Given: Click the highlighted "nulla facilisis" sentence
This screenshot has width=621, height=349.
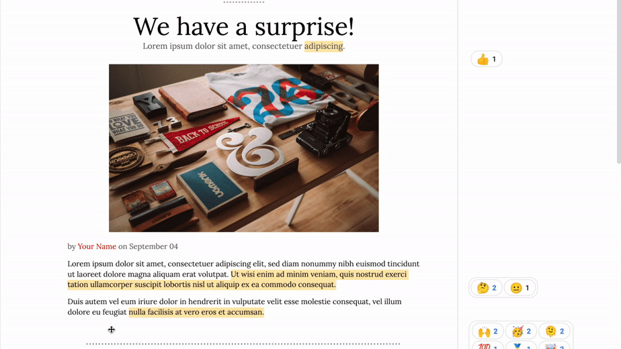Looking at the screenshot, I should click(196, 312).
